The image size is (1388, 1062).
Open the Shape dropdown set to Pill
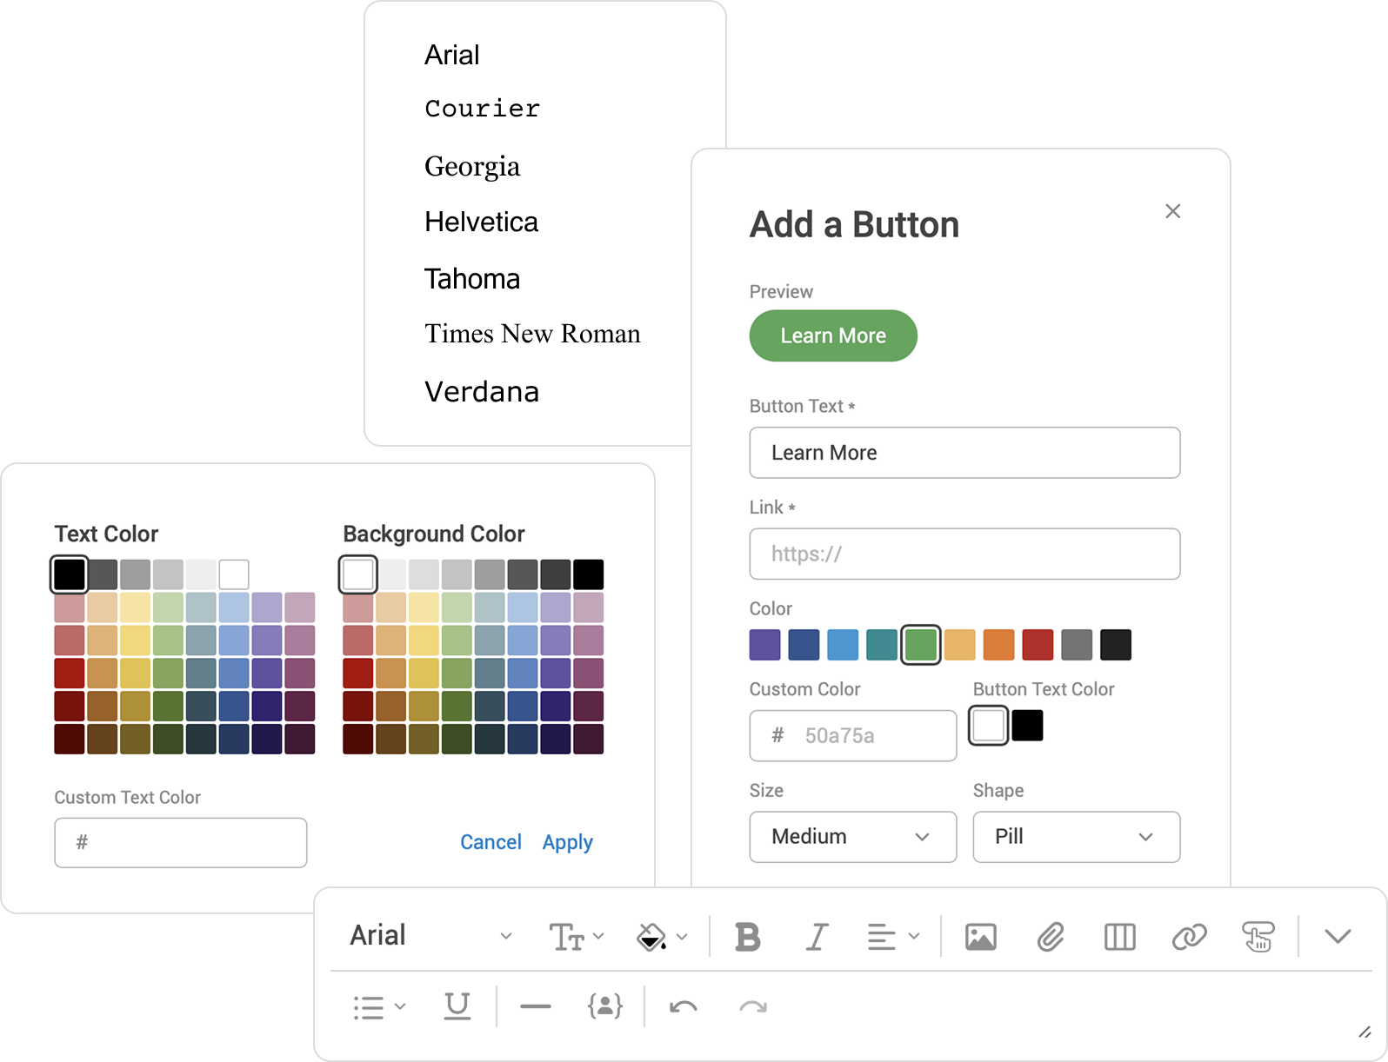1076,837
